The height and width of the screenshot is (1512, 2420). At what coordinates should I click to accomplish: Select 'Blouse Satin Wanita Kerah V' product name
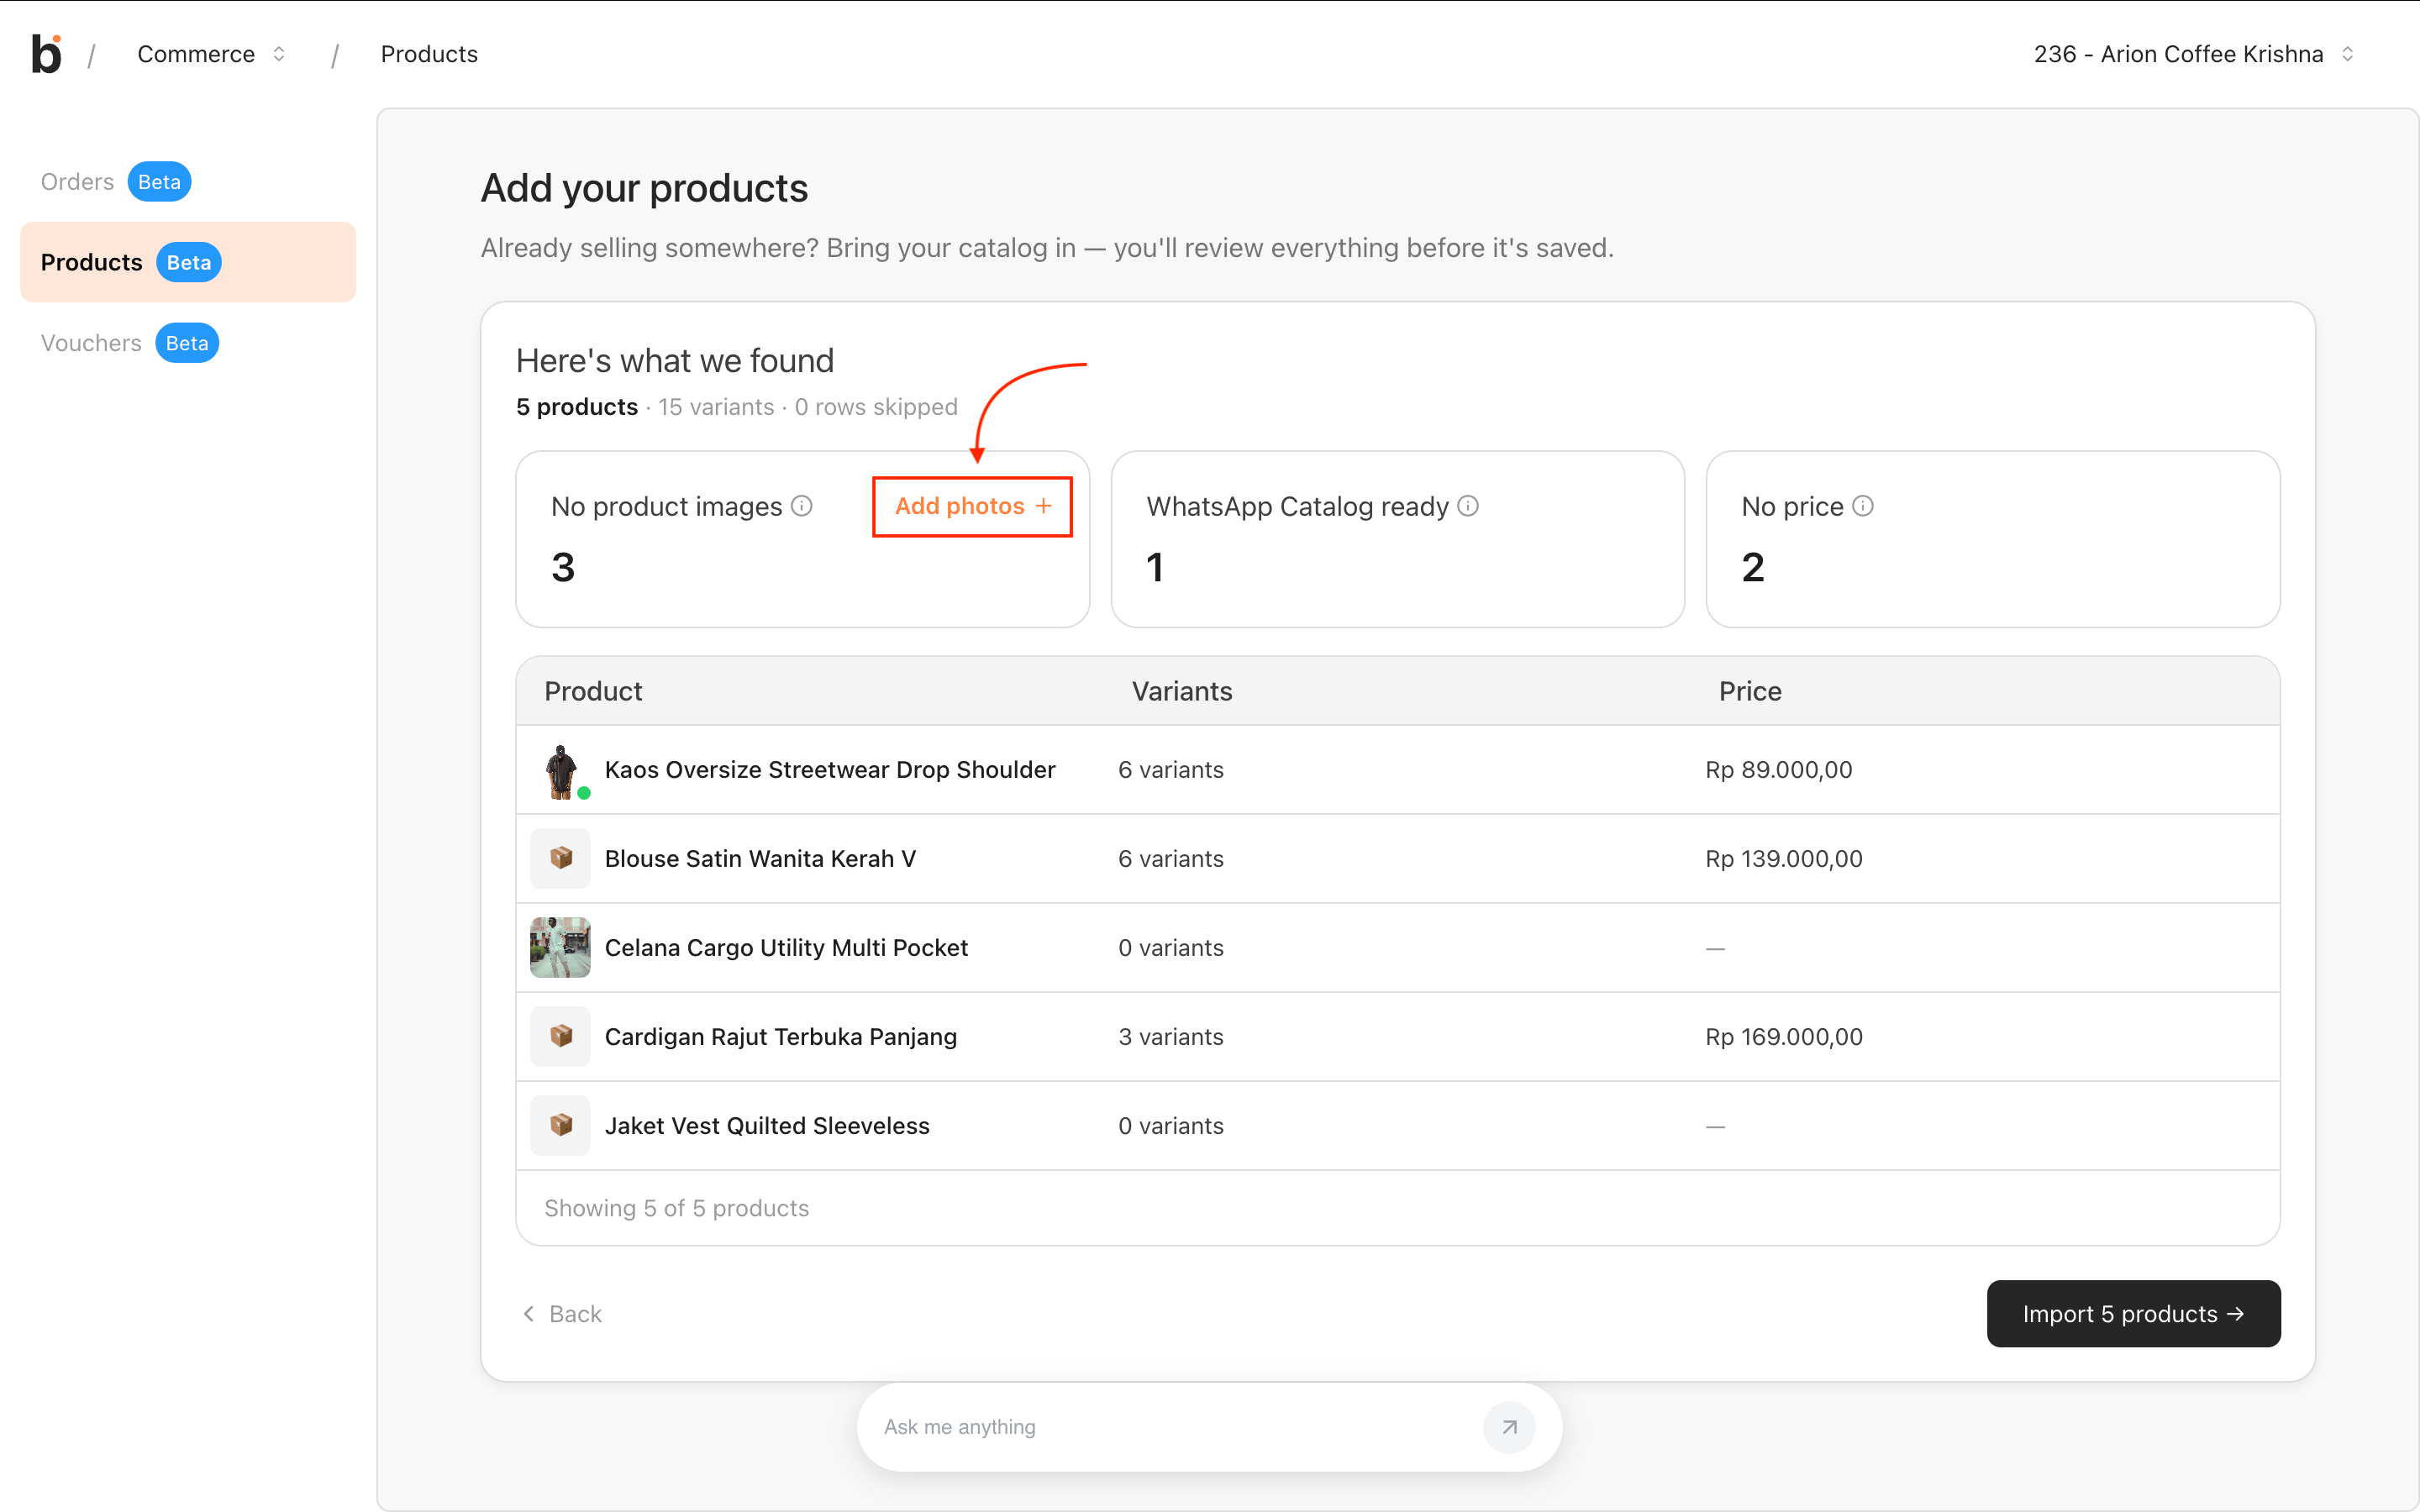[x=760, y=859]
